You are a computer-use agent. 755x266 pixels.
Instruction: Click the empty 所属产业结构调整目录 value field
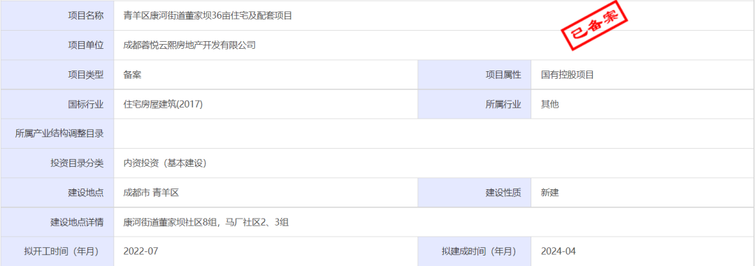tap(434, 134)
